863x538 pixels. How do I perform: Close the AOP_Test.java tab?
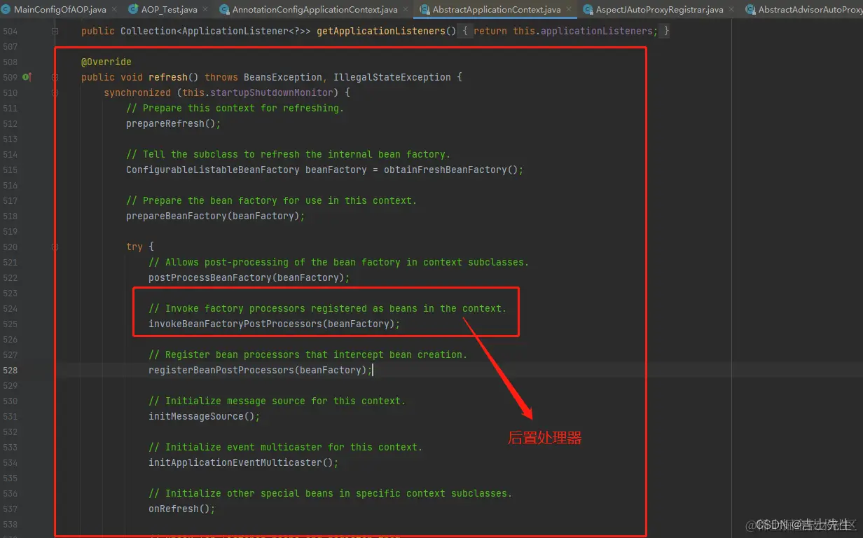[x=205, y=10]
